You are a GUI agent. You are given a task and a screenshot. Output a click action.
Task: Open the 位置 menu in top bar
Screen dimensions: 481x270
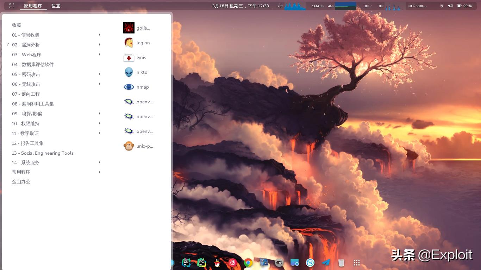click(x=56, y=6)
